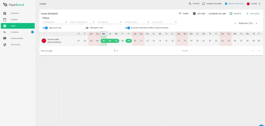Click weekend day 25 cell
Image resolution: width=265 pixels, height=126 pixels.
(x=229, y=41)
